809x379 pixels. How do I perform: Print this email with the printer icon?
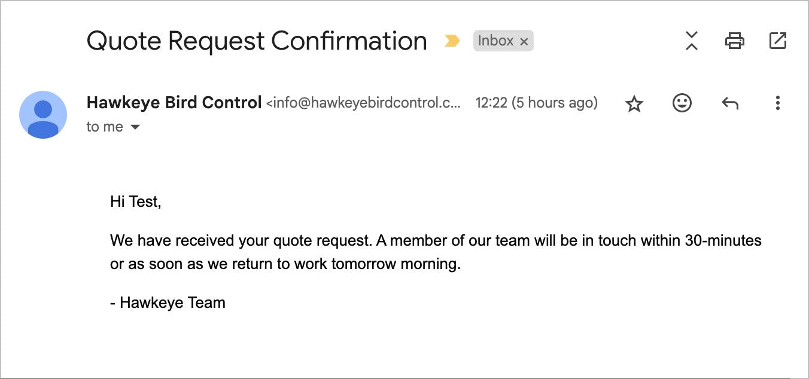[x=734, y=41]
